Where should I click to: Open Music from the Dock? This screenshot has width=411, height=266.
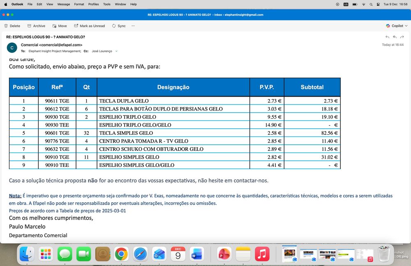point(262,254)
